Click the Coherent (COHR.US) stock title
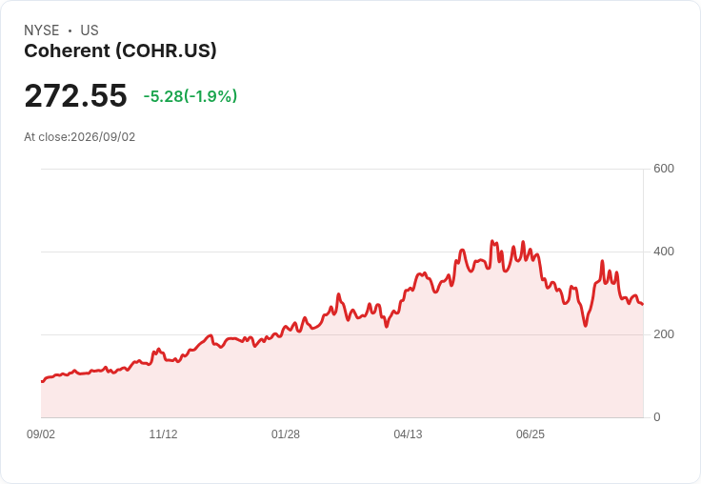The height and width of the screenshot is (484, 701). click(120, 50)
